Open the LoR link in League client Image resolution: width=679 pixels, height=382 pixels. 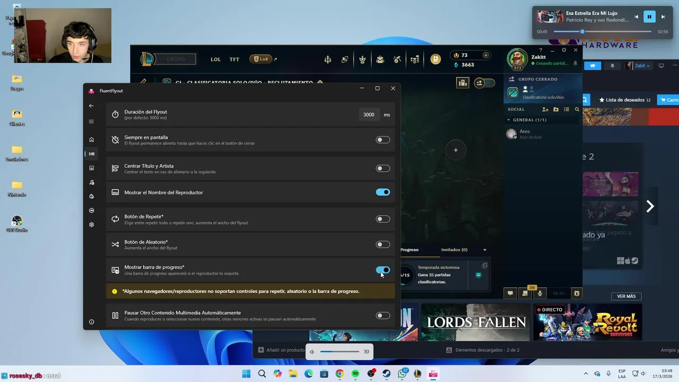tap(264, 59)
